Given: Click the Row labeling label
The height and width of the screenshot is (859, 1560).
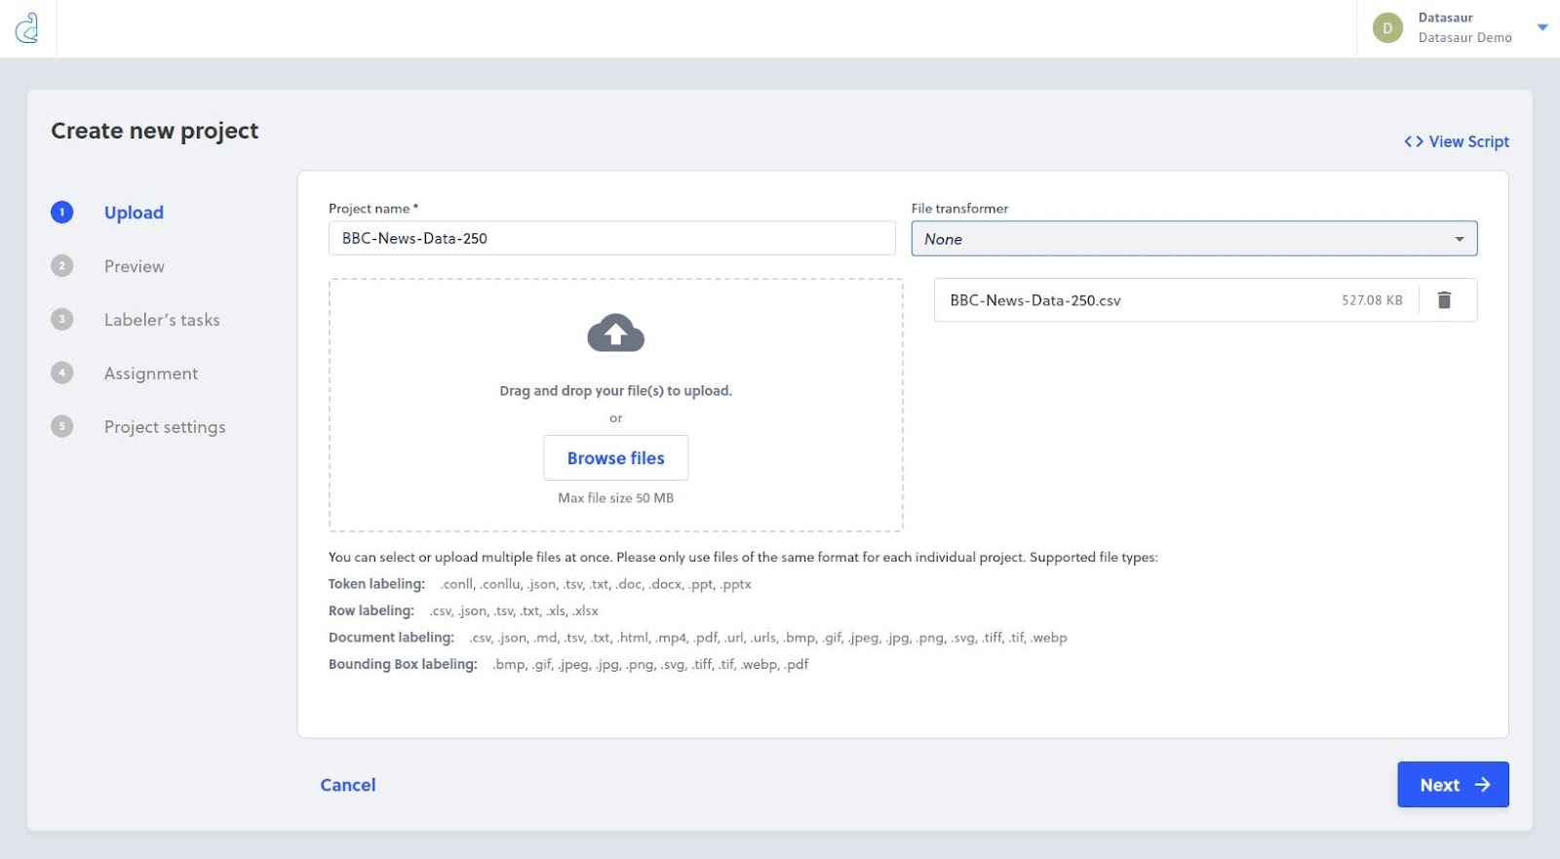Looking at the screenshot, I should [x=371, y=610].
